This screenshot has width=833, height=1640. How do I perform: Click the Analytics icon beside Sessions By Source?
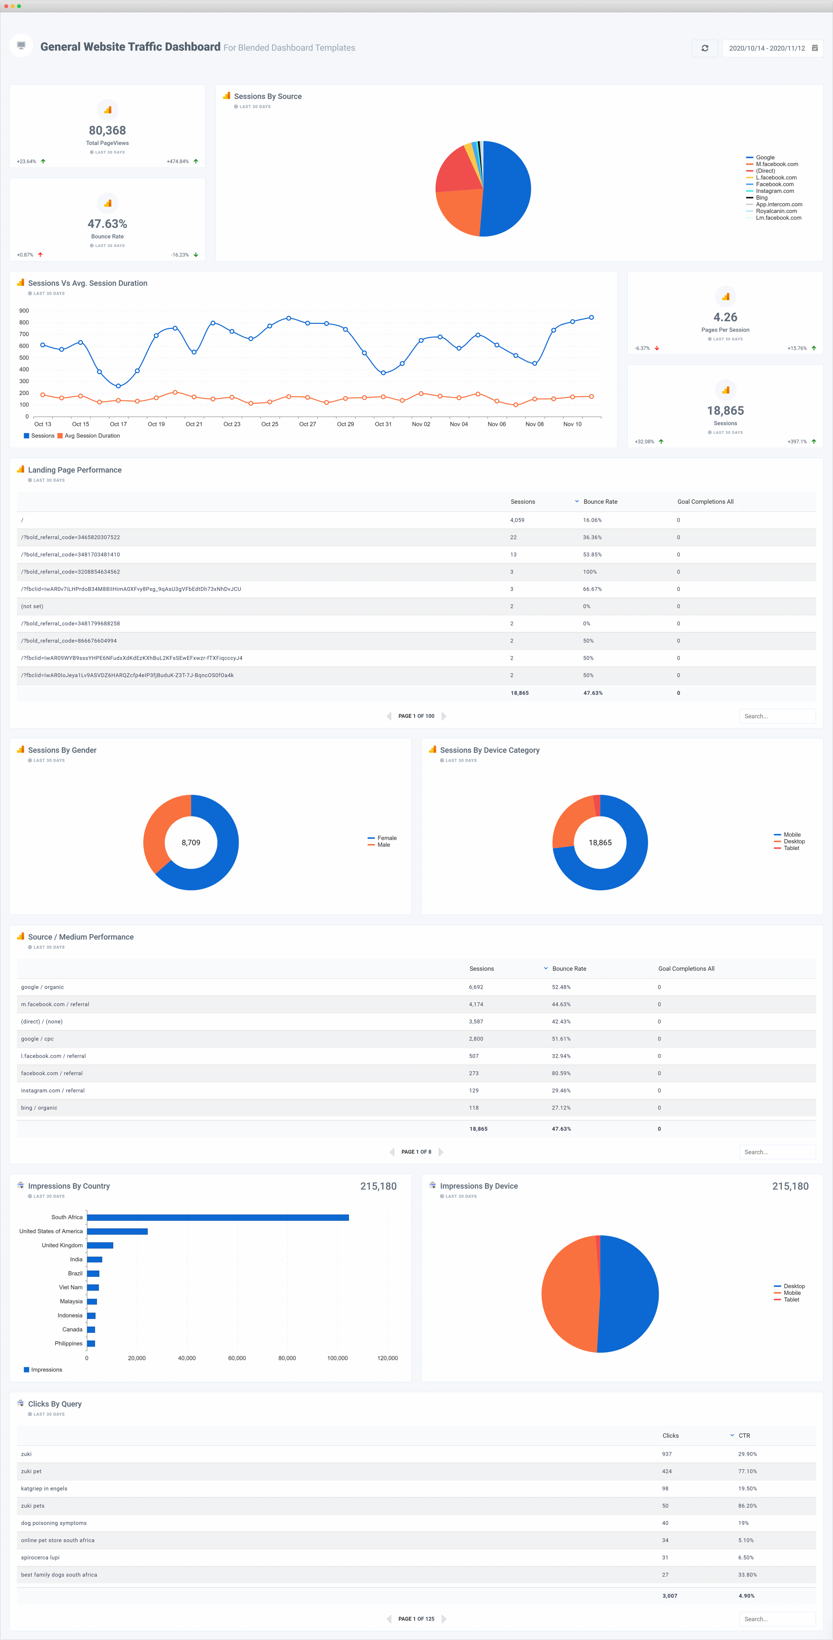pos(226,96)
